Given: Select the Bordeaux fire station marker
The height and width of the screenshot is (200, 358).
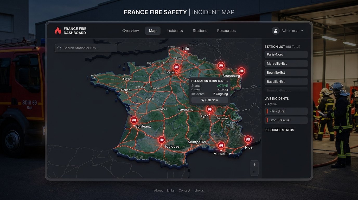Looking at the screenshot, I should pos(134,120).
